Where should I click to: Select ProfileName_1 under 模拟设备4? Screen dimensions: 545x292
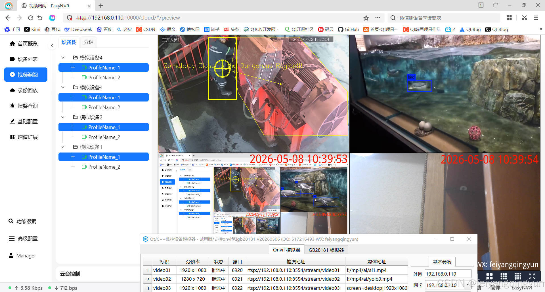click(x=104, y=67)
